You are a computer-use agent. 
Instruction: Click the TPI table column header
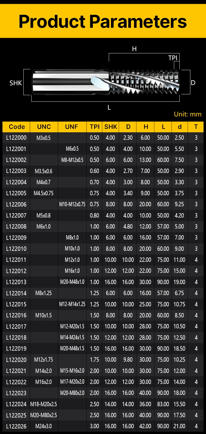pyautogui.click(x=94, y=127)
